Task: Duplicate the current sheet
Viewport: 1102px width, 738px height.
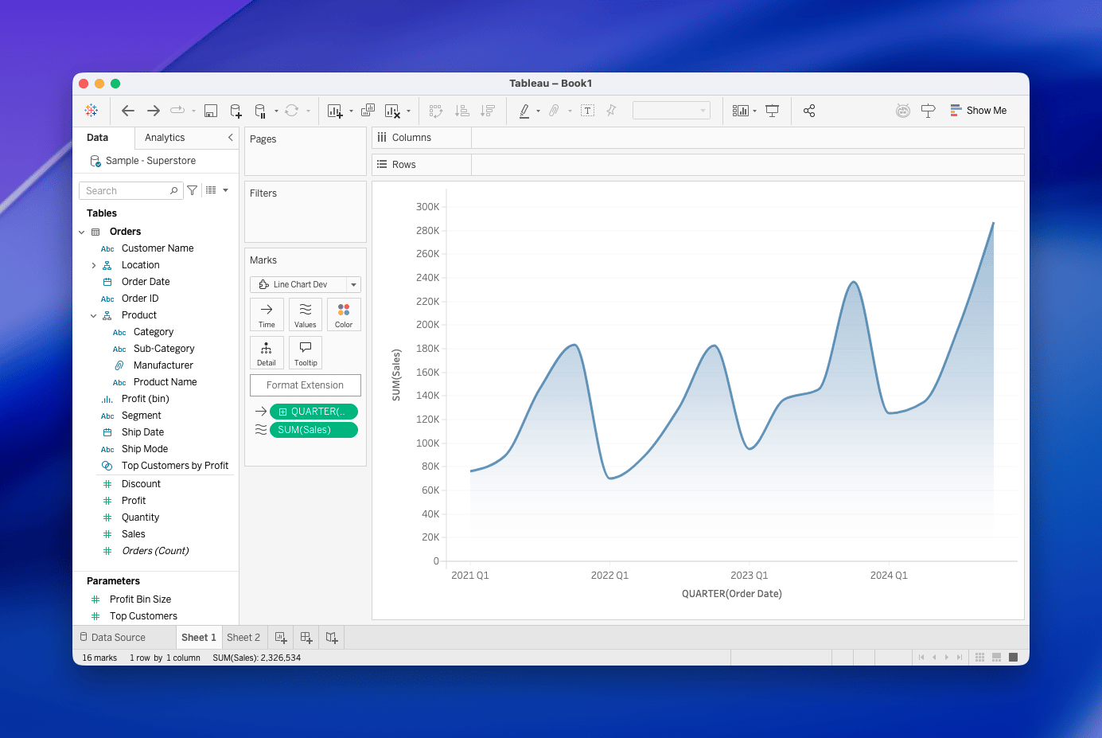Action: (368, 111)
